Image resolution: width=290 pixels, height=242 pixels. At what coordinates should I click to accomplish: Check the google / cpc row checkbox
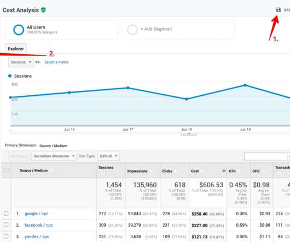6,214
